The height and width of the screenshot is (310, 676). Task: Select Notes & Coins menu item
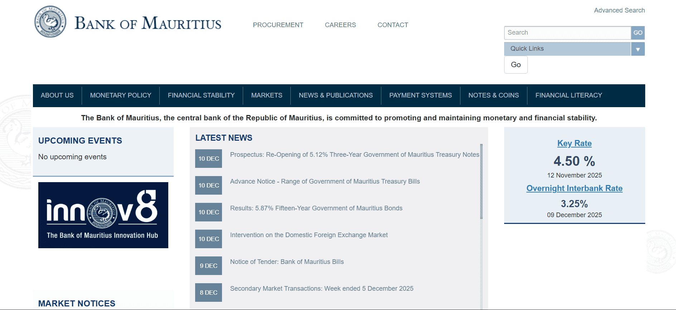coord(493,95)
